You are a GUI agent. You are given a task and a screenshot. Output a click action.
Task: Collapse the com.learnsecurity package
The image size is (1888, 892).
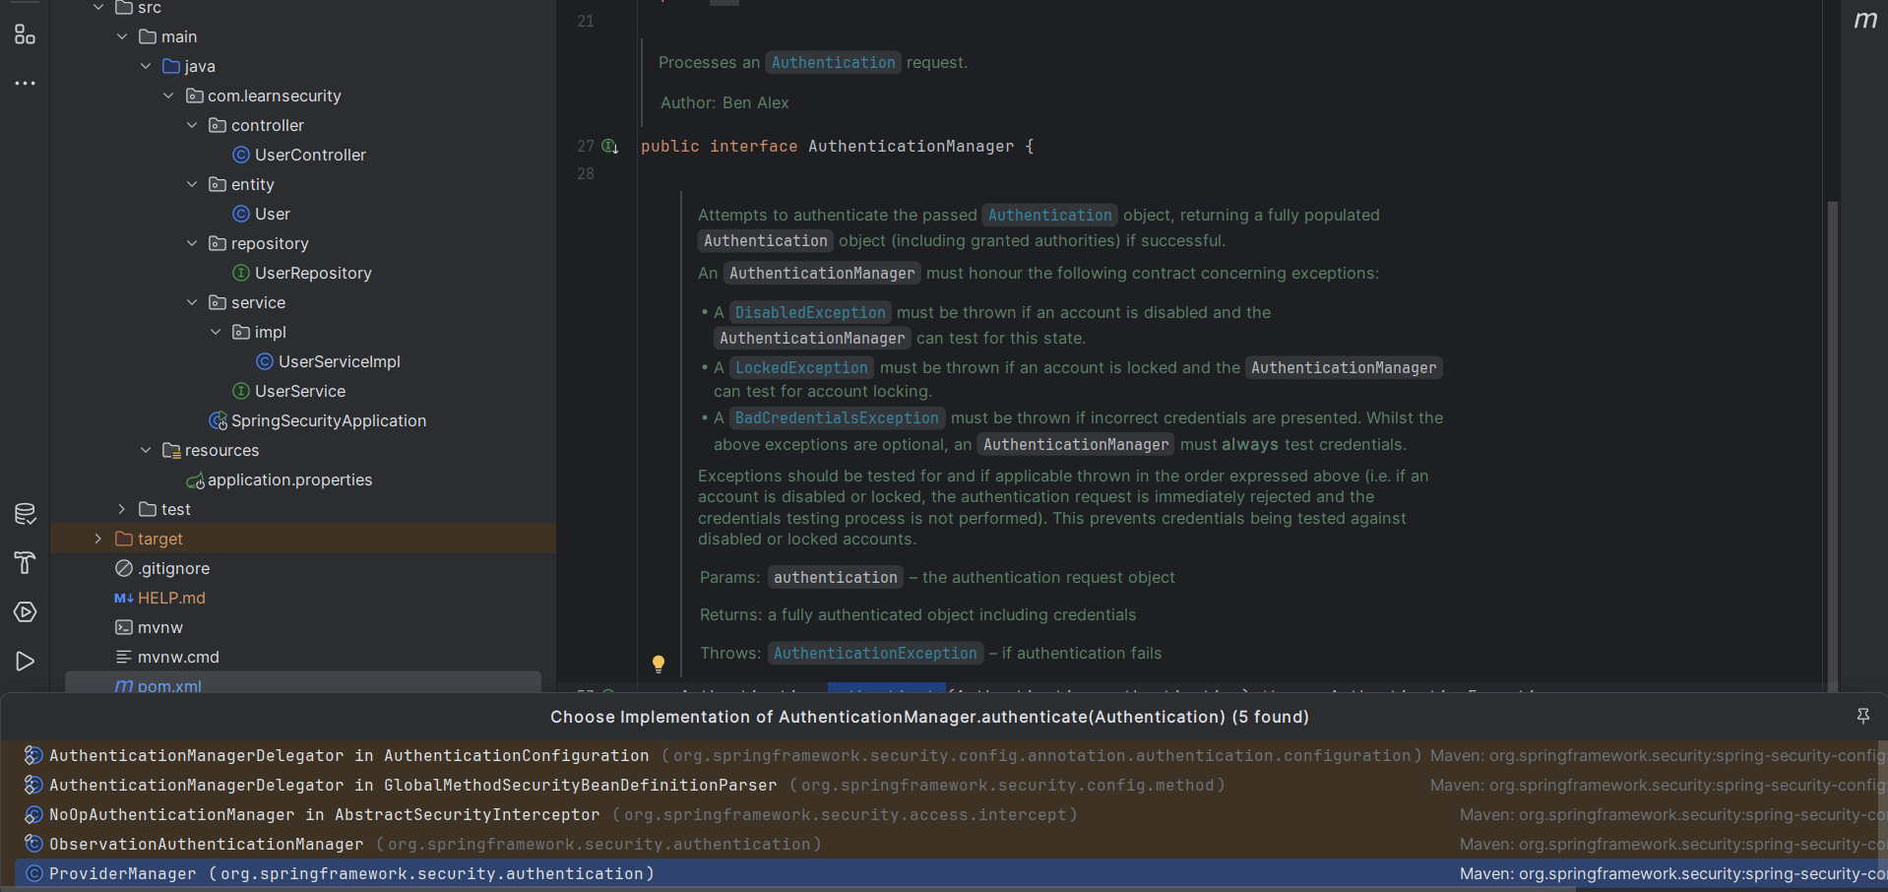point(168,96)
